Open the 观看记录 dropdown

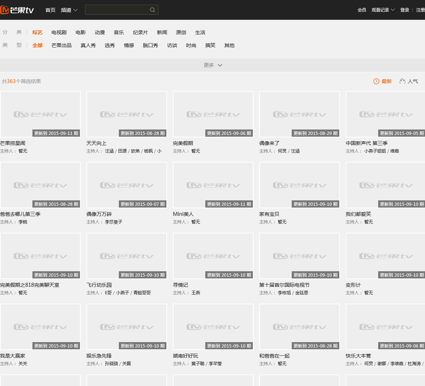[383, 10]
